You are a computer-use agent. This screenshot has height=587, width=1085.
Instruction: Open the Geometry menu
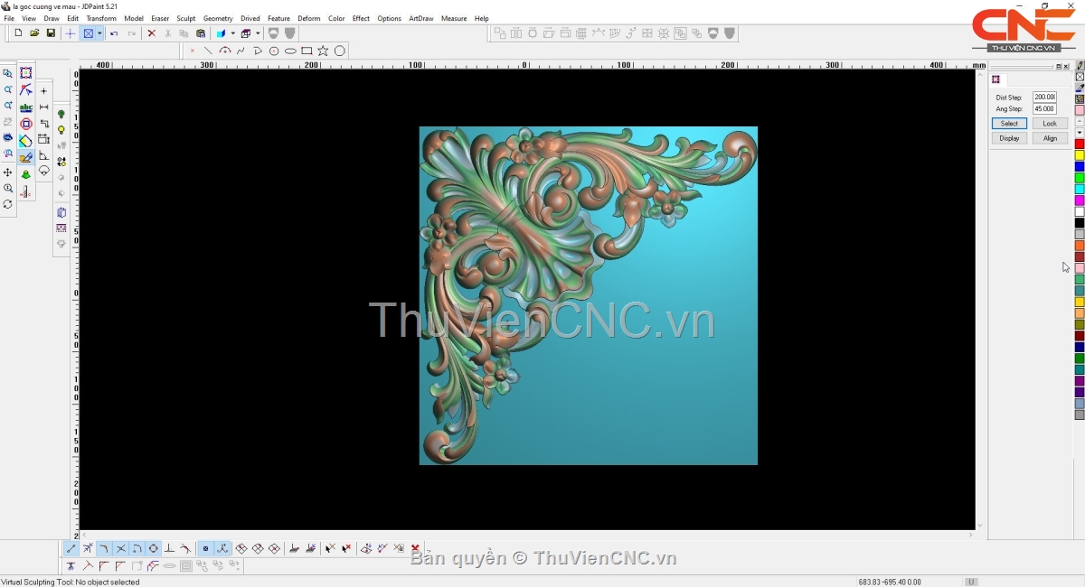pos(218,18)
